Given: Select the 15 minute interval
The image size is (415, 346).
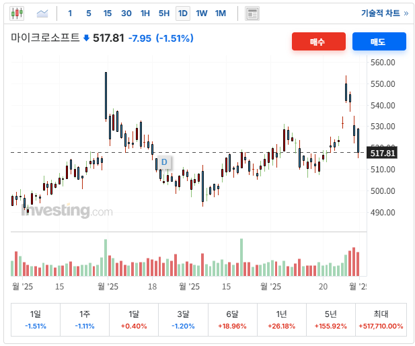Looking at the screenshot, I should 108,13.
